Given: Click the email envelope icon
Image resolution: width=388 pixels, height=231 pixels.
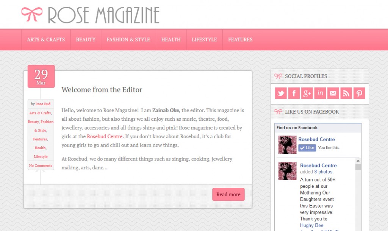Looking at the screenshot, I should pyautogui.click(x=333, y=93).
